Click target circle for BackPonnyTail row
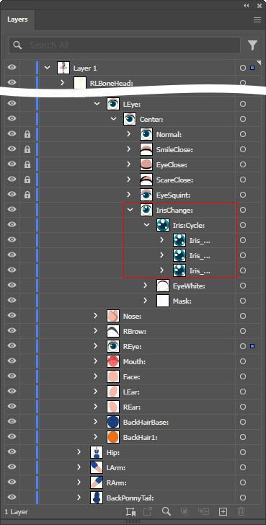The image size is (266, 525). tap(243, 498)
